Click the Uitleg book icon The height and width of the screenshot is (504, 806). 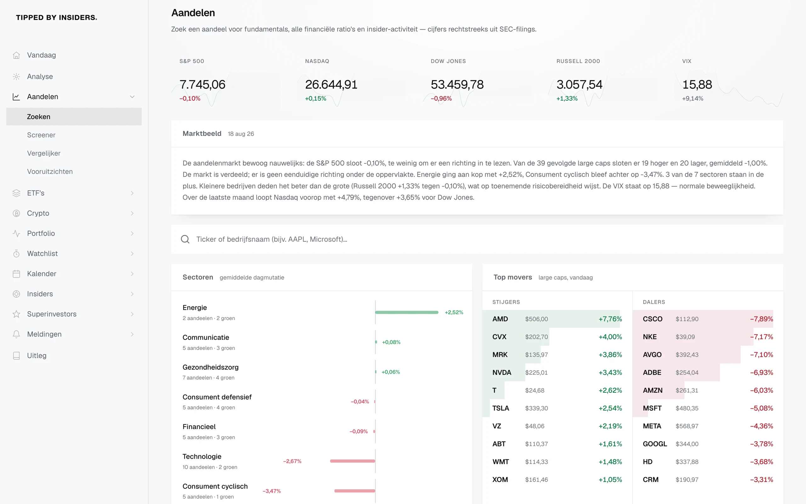click(16, 356)
